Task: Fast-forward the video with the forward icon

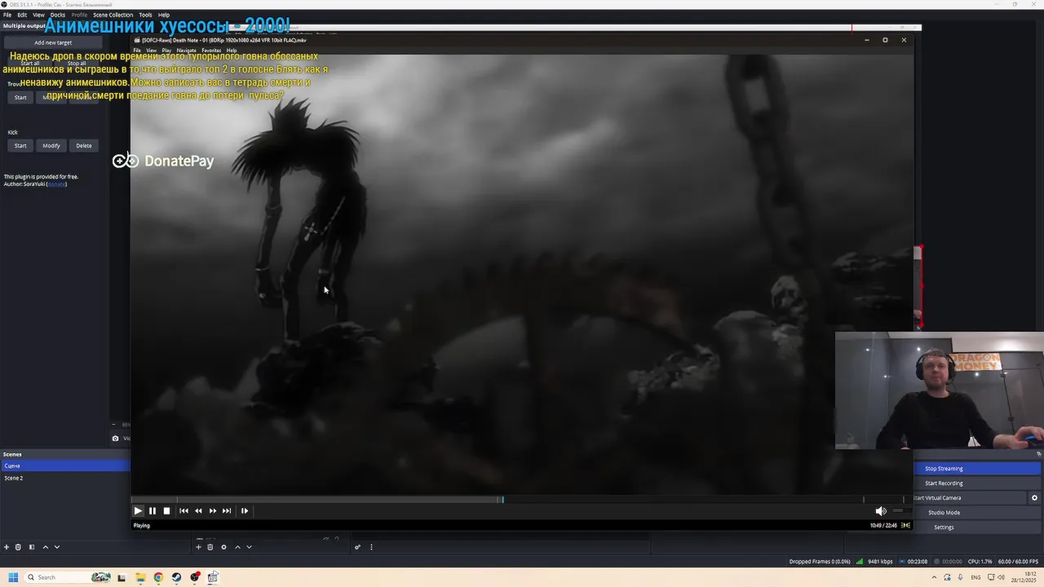Action: (213, 510)
